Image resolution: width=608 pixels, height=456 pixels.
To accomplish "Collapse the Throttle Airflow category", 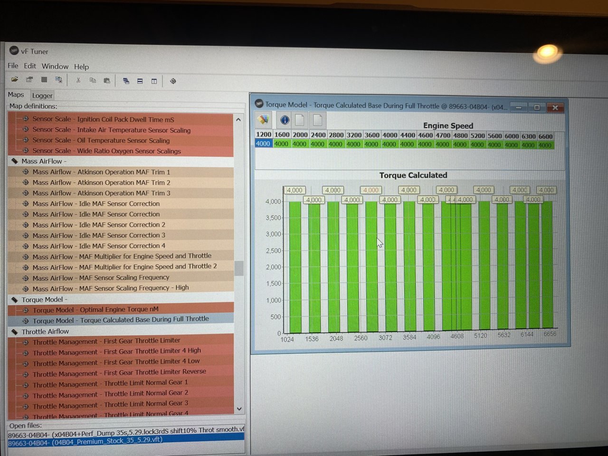I will pos(45,332).
